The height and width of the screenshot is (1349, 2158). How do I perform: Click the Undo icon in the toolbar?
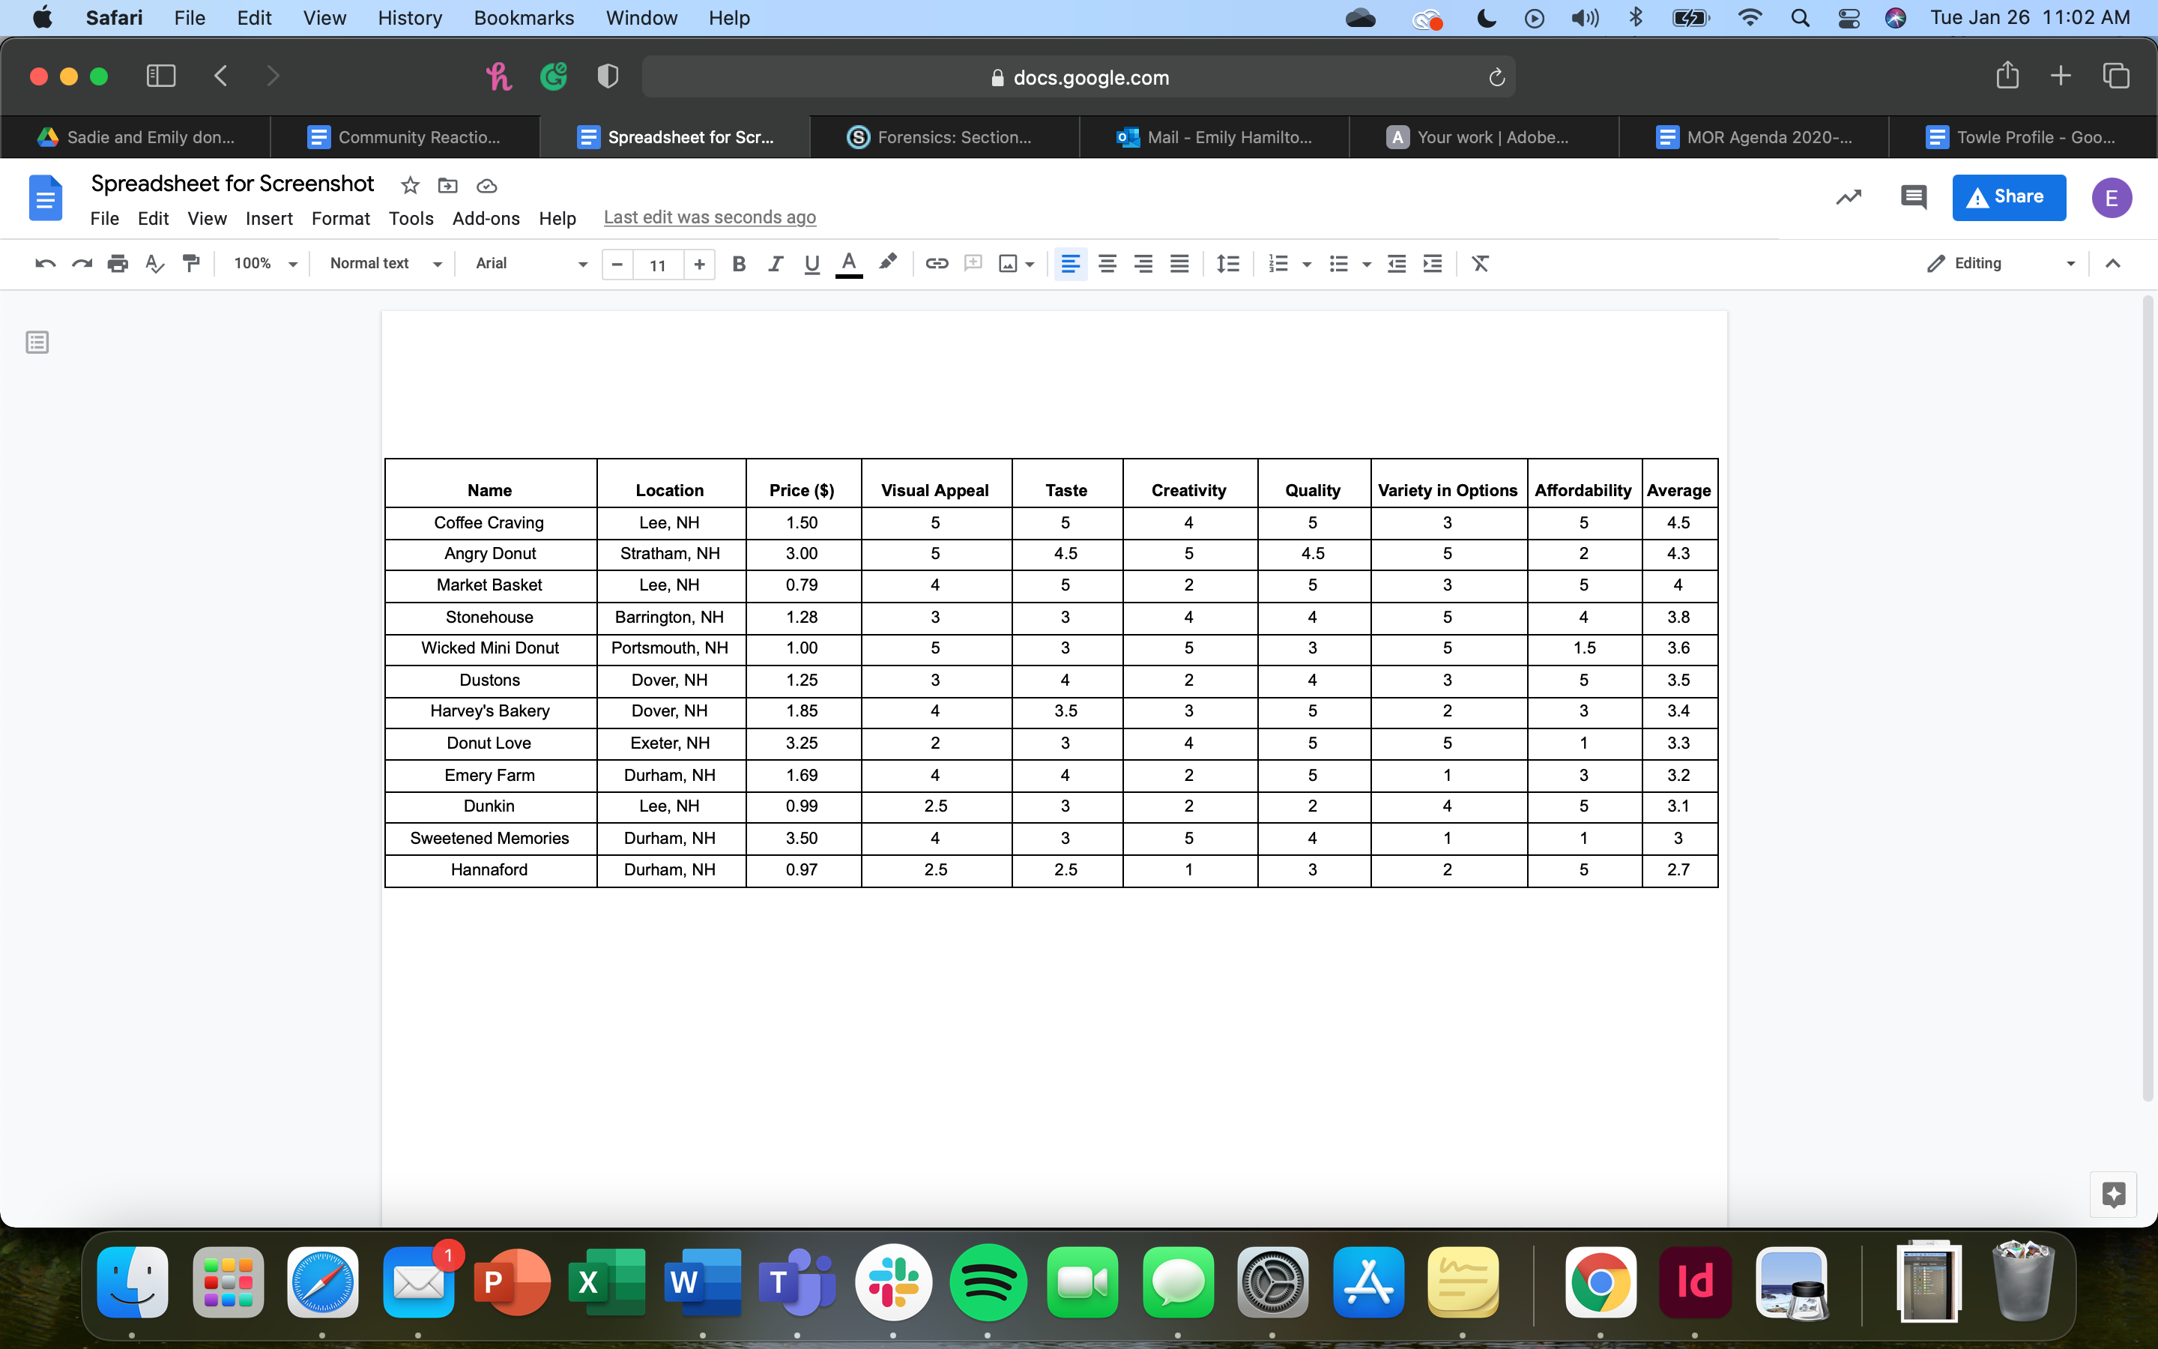45,263
